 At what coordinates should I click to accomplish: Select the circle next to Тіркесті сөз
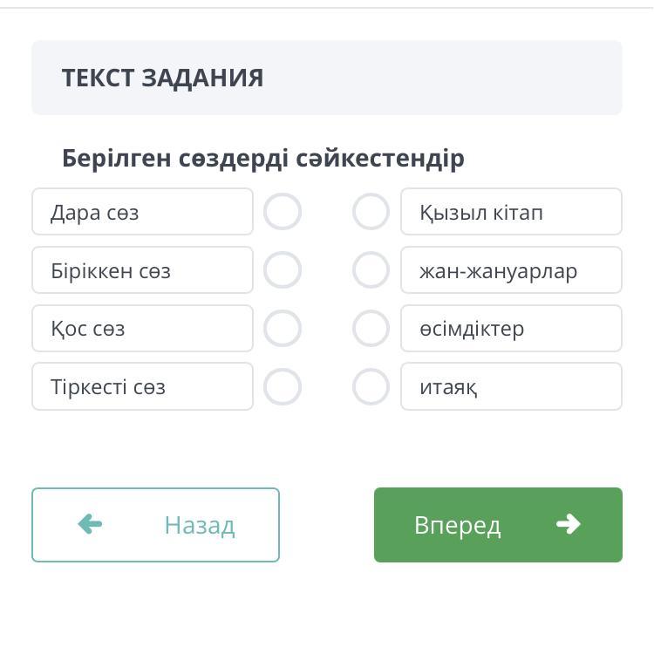coord(283,387)
